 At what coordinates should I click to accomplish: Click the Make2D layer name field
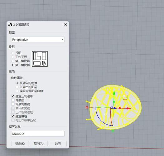click(38, 134)
